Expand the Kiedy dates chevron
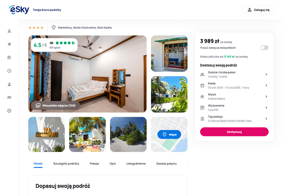This screenshot has height=196, width=283. [266, 85]
